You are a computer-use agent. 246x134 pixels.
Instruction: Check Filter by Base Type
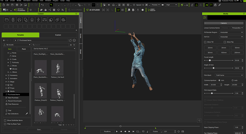pyautogui.click(x=5, y=124)
